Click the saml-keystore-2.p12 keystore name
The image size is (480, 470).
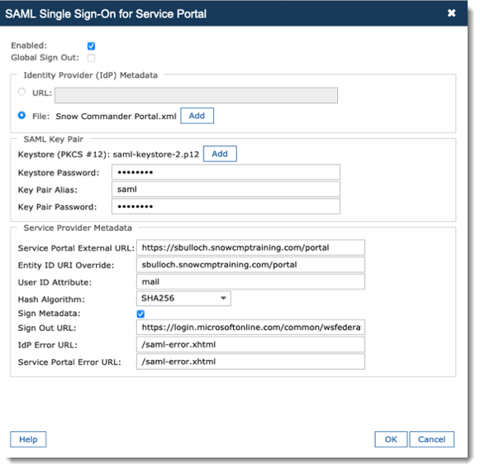156,155
